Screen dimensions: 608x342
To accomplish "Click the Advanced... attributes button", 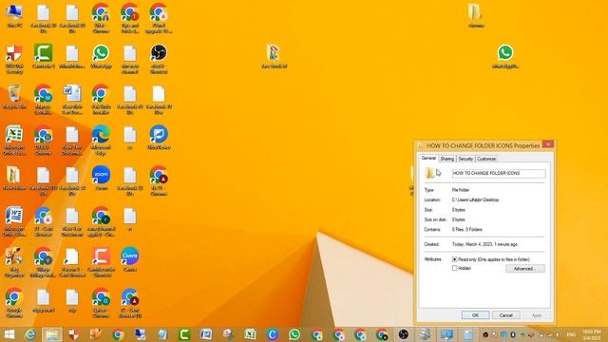I will tap(525, 269).
